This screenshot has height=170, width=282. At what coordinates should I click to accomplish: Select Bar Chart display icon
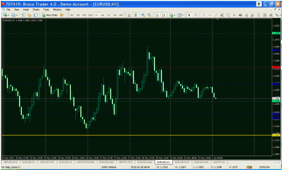click(129, 15)
